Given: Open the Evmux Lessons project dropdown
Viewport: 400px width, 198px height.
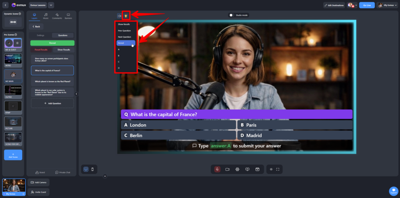Looking at the screenshot, I should (51, 5).
